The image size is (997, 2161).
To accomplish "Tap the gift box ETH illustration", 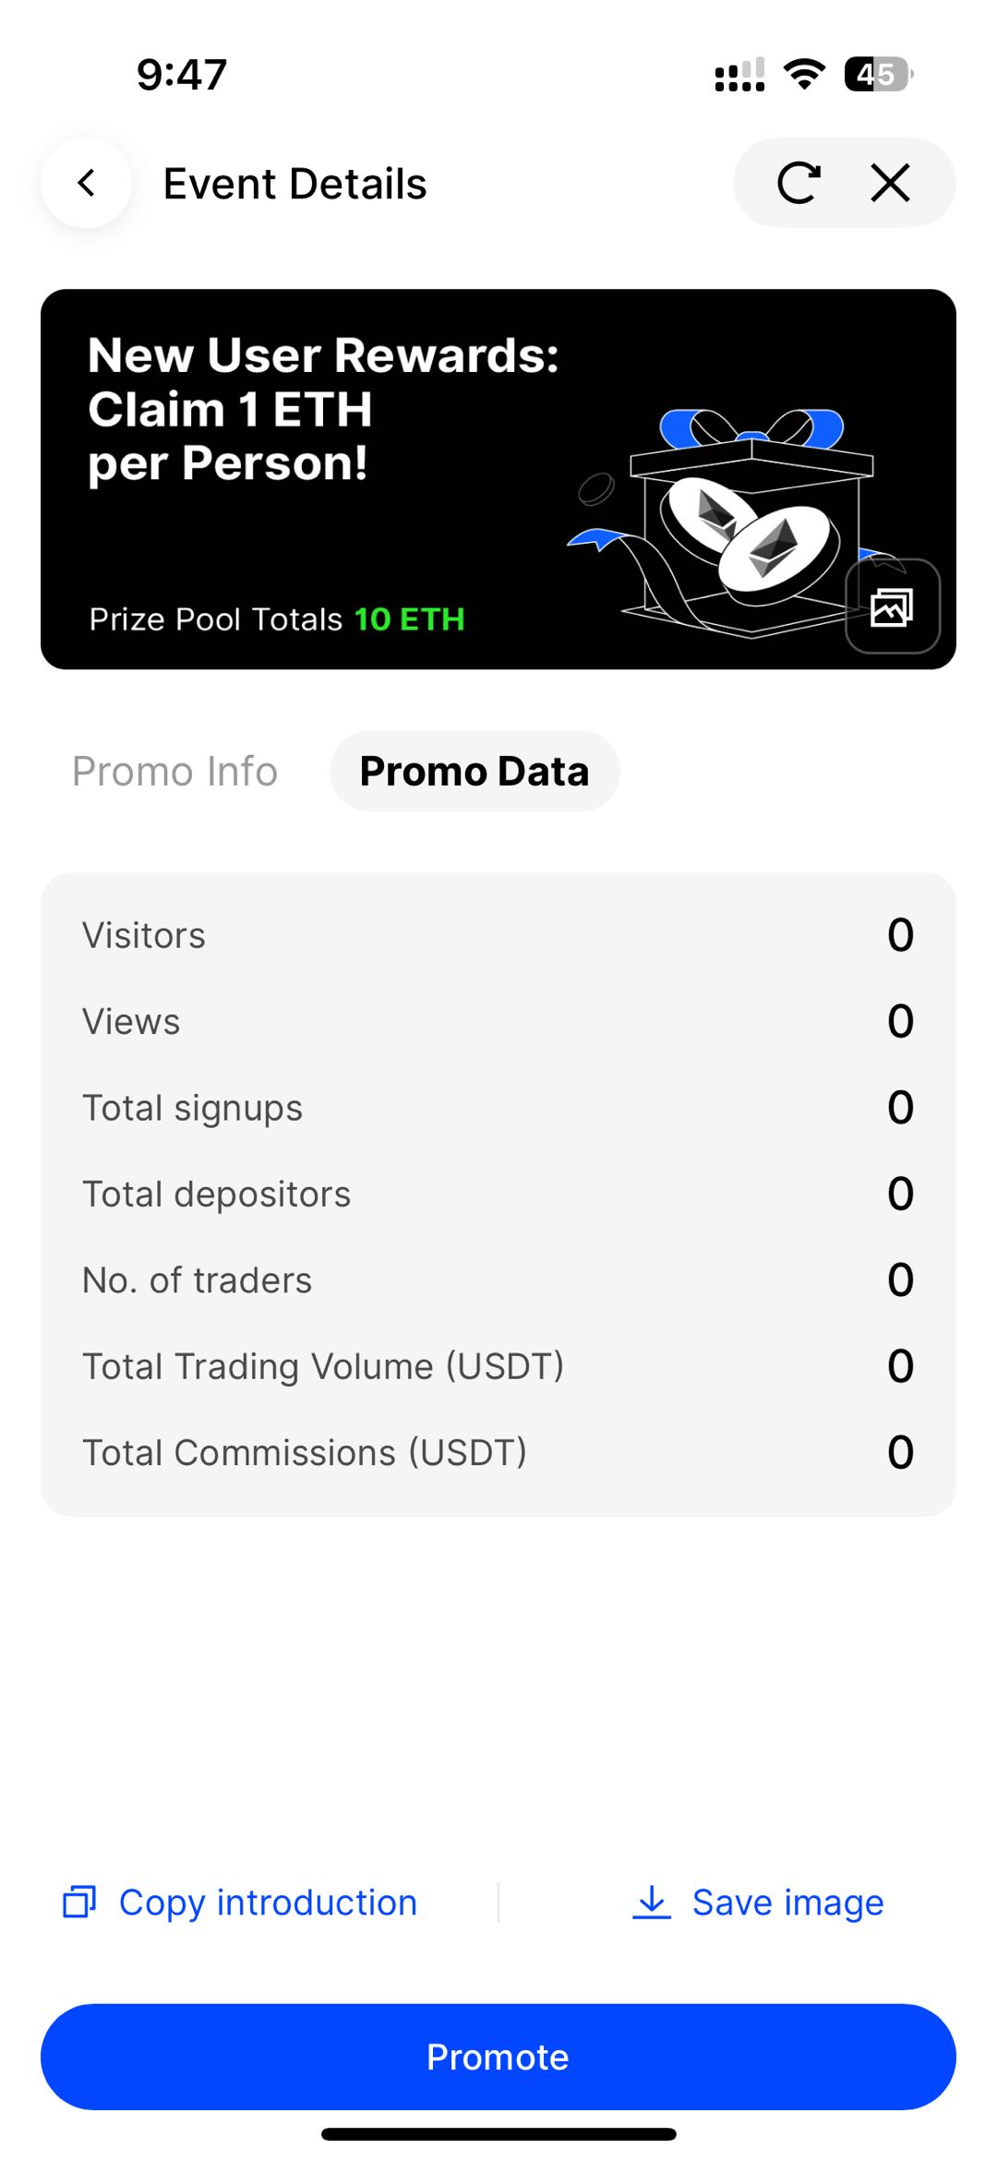I will 739,526.
